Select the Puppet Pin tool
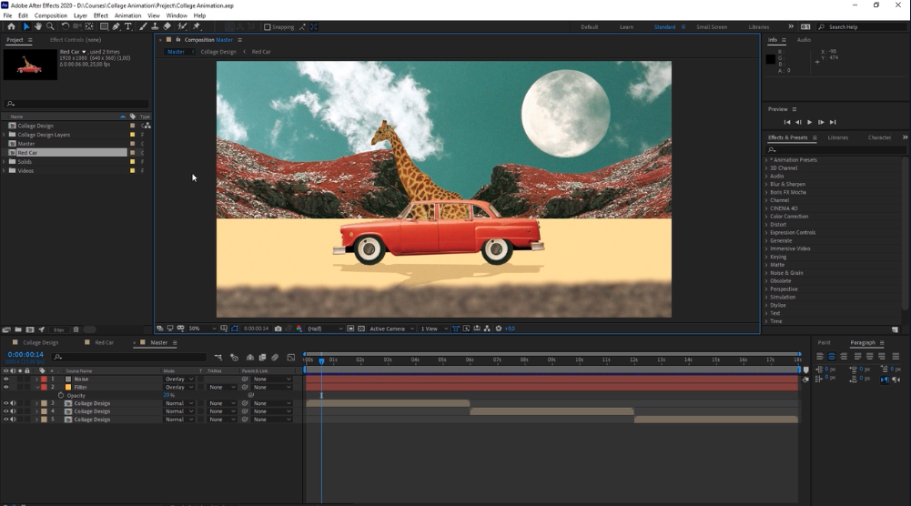Image resolution: width=911 pixels, height=506 pixels. pyautogui.click(x=196, y=26)
